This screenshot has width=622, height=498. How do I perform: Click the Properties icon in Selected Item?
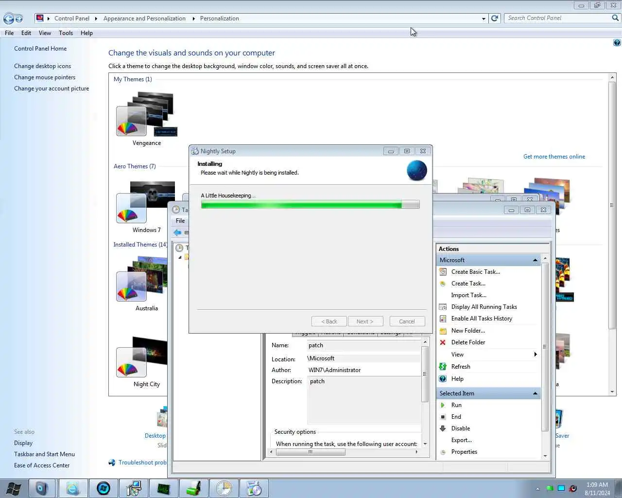pos(443,452)
